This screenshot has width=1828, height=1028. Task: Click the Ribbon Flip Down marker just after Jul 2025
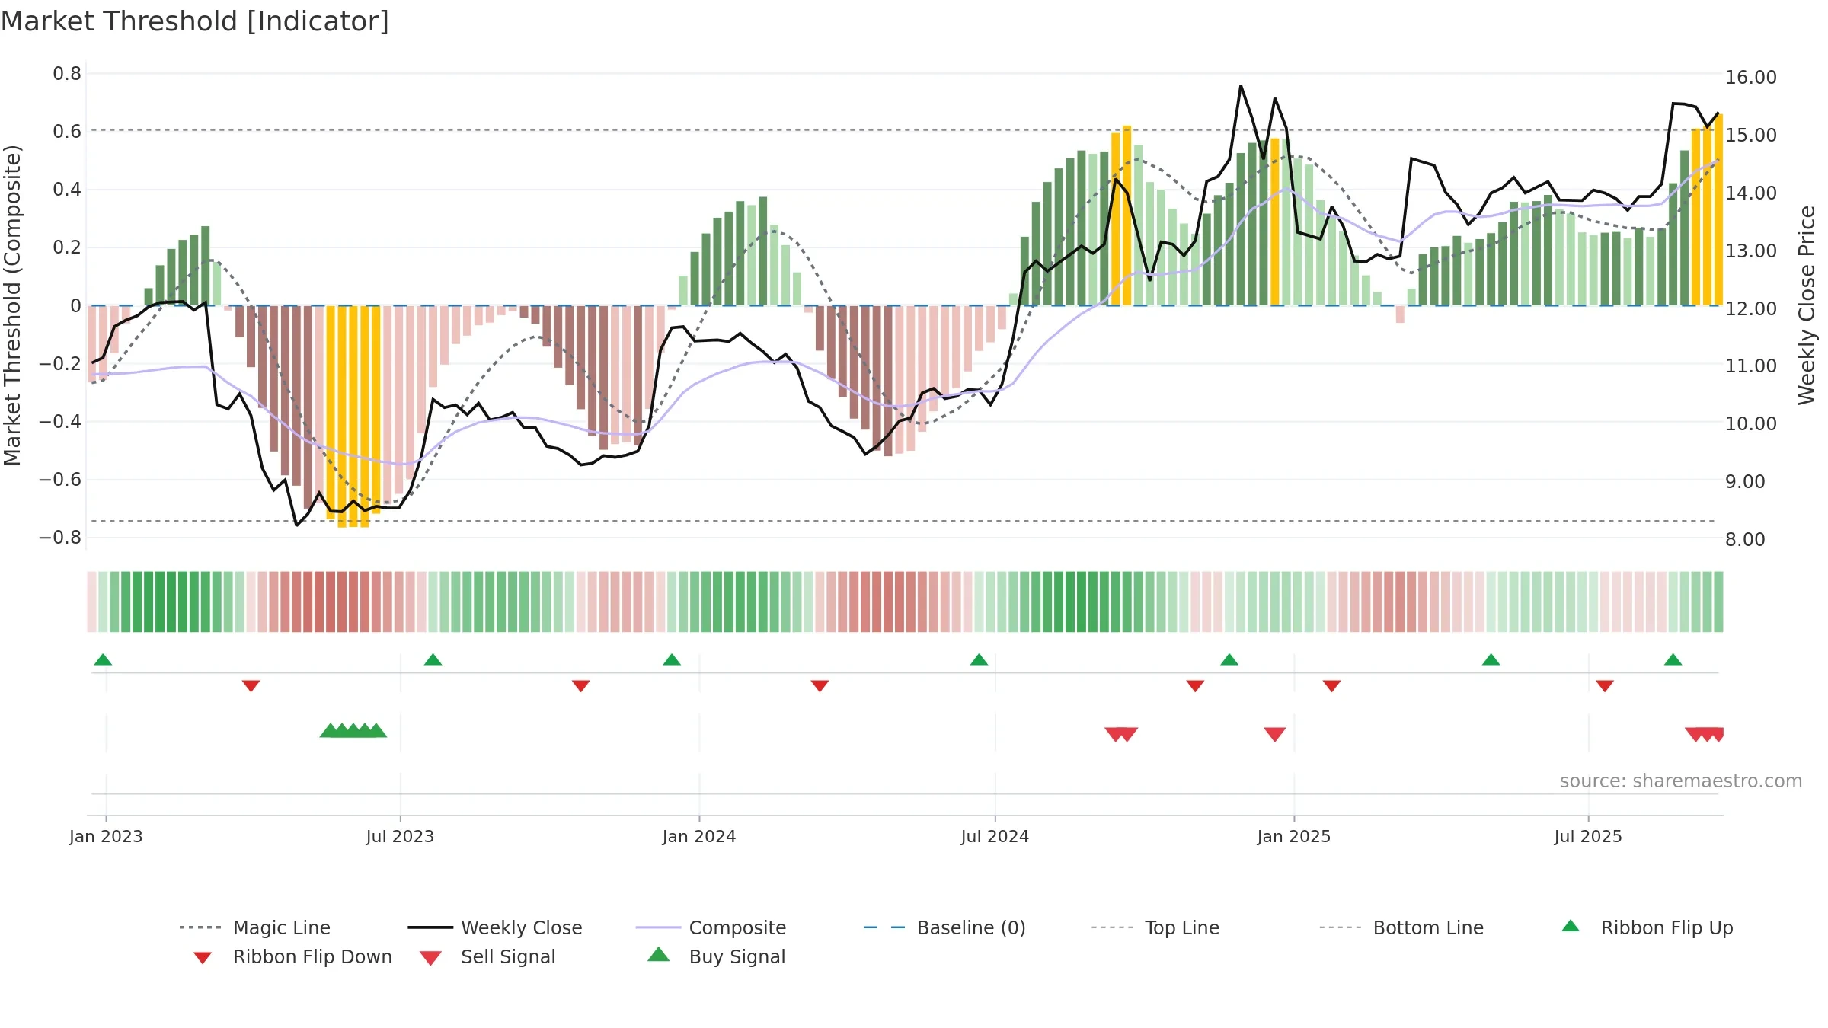1605,686
